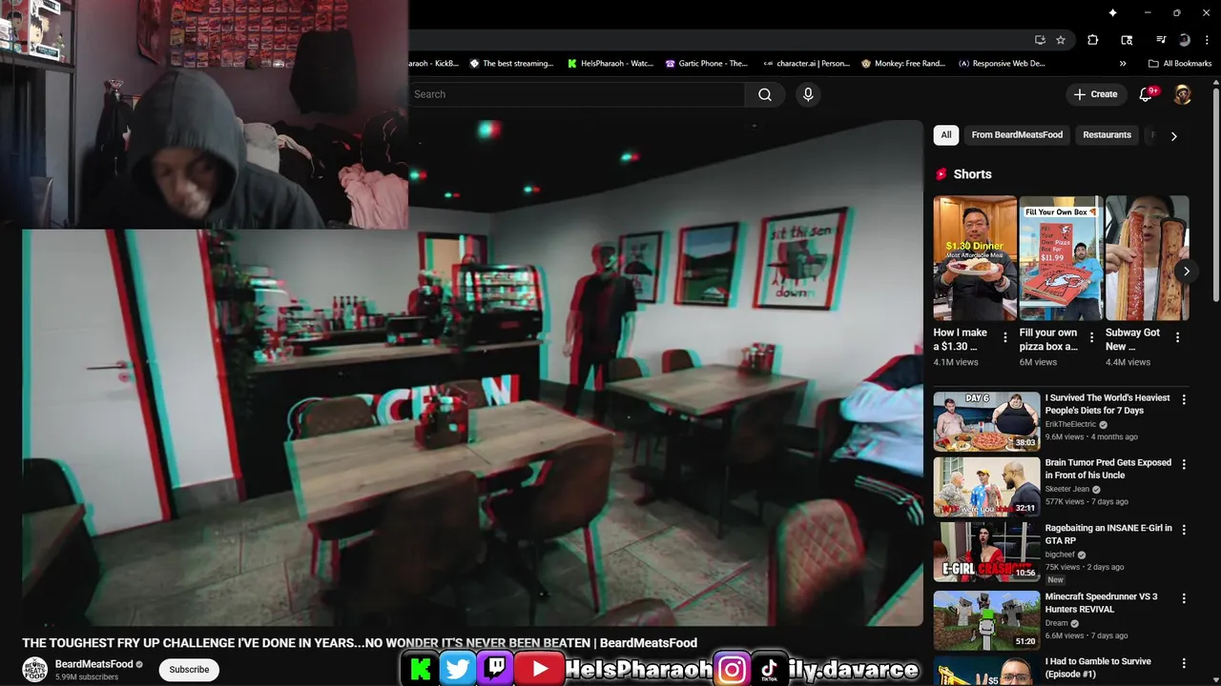The height and width of the screenshot is (686, 1221).
Task: Click the Shorts logo icon
Action: (x=942, y=174)
